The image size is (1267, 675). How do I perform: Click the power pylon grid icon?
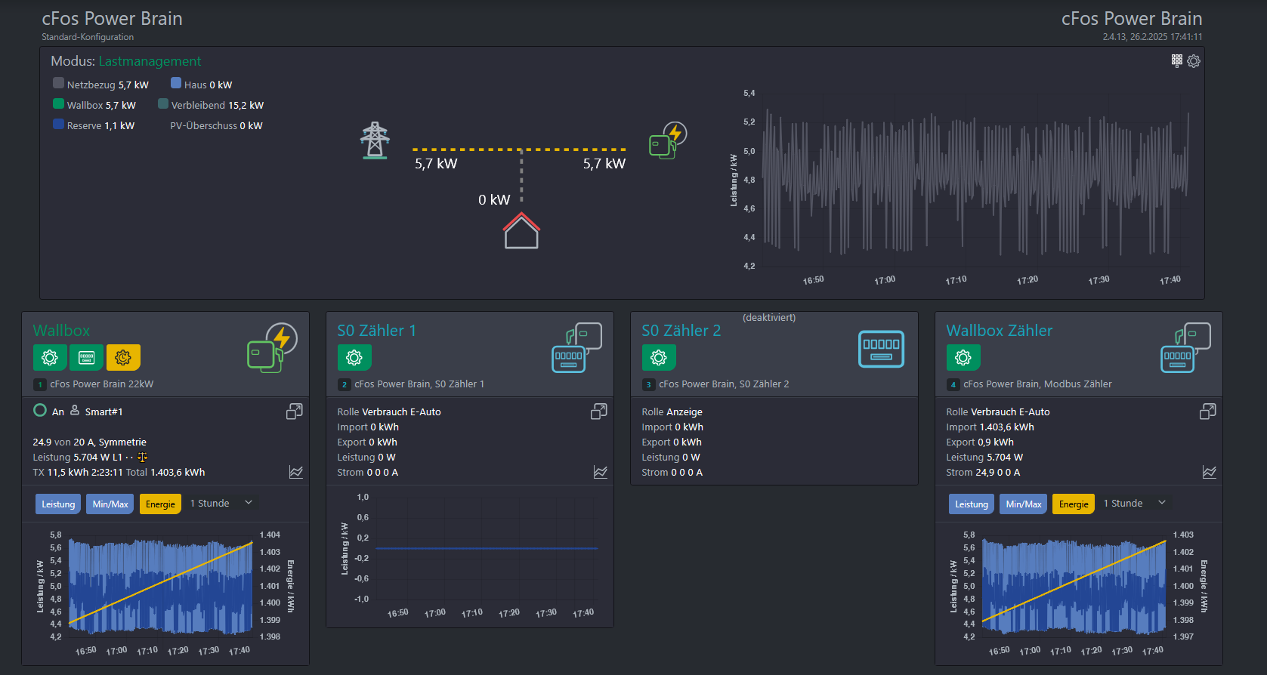pyautogui.click(x=375, y=140)
